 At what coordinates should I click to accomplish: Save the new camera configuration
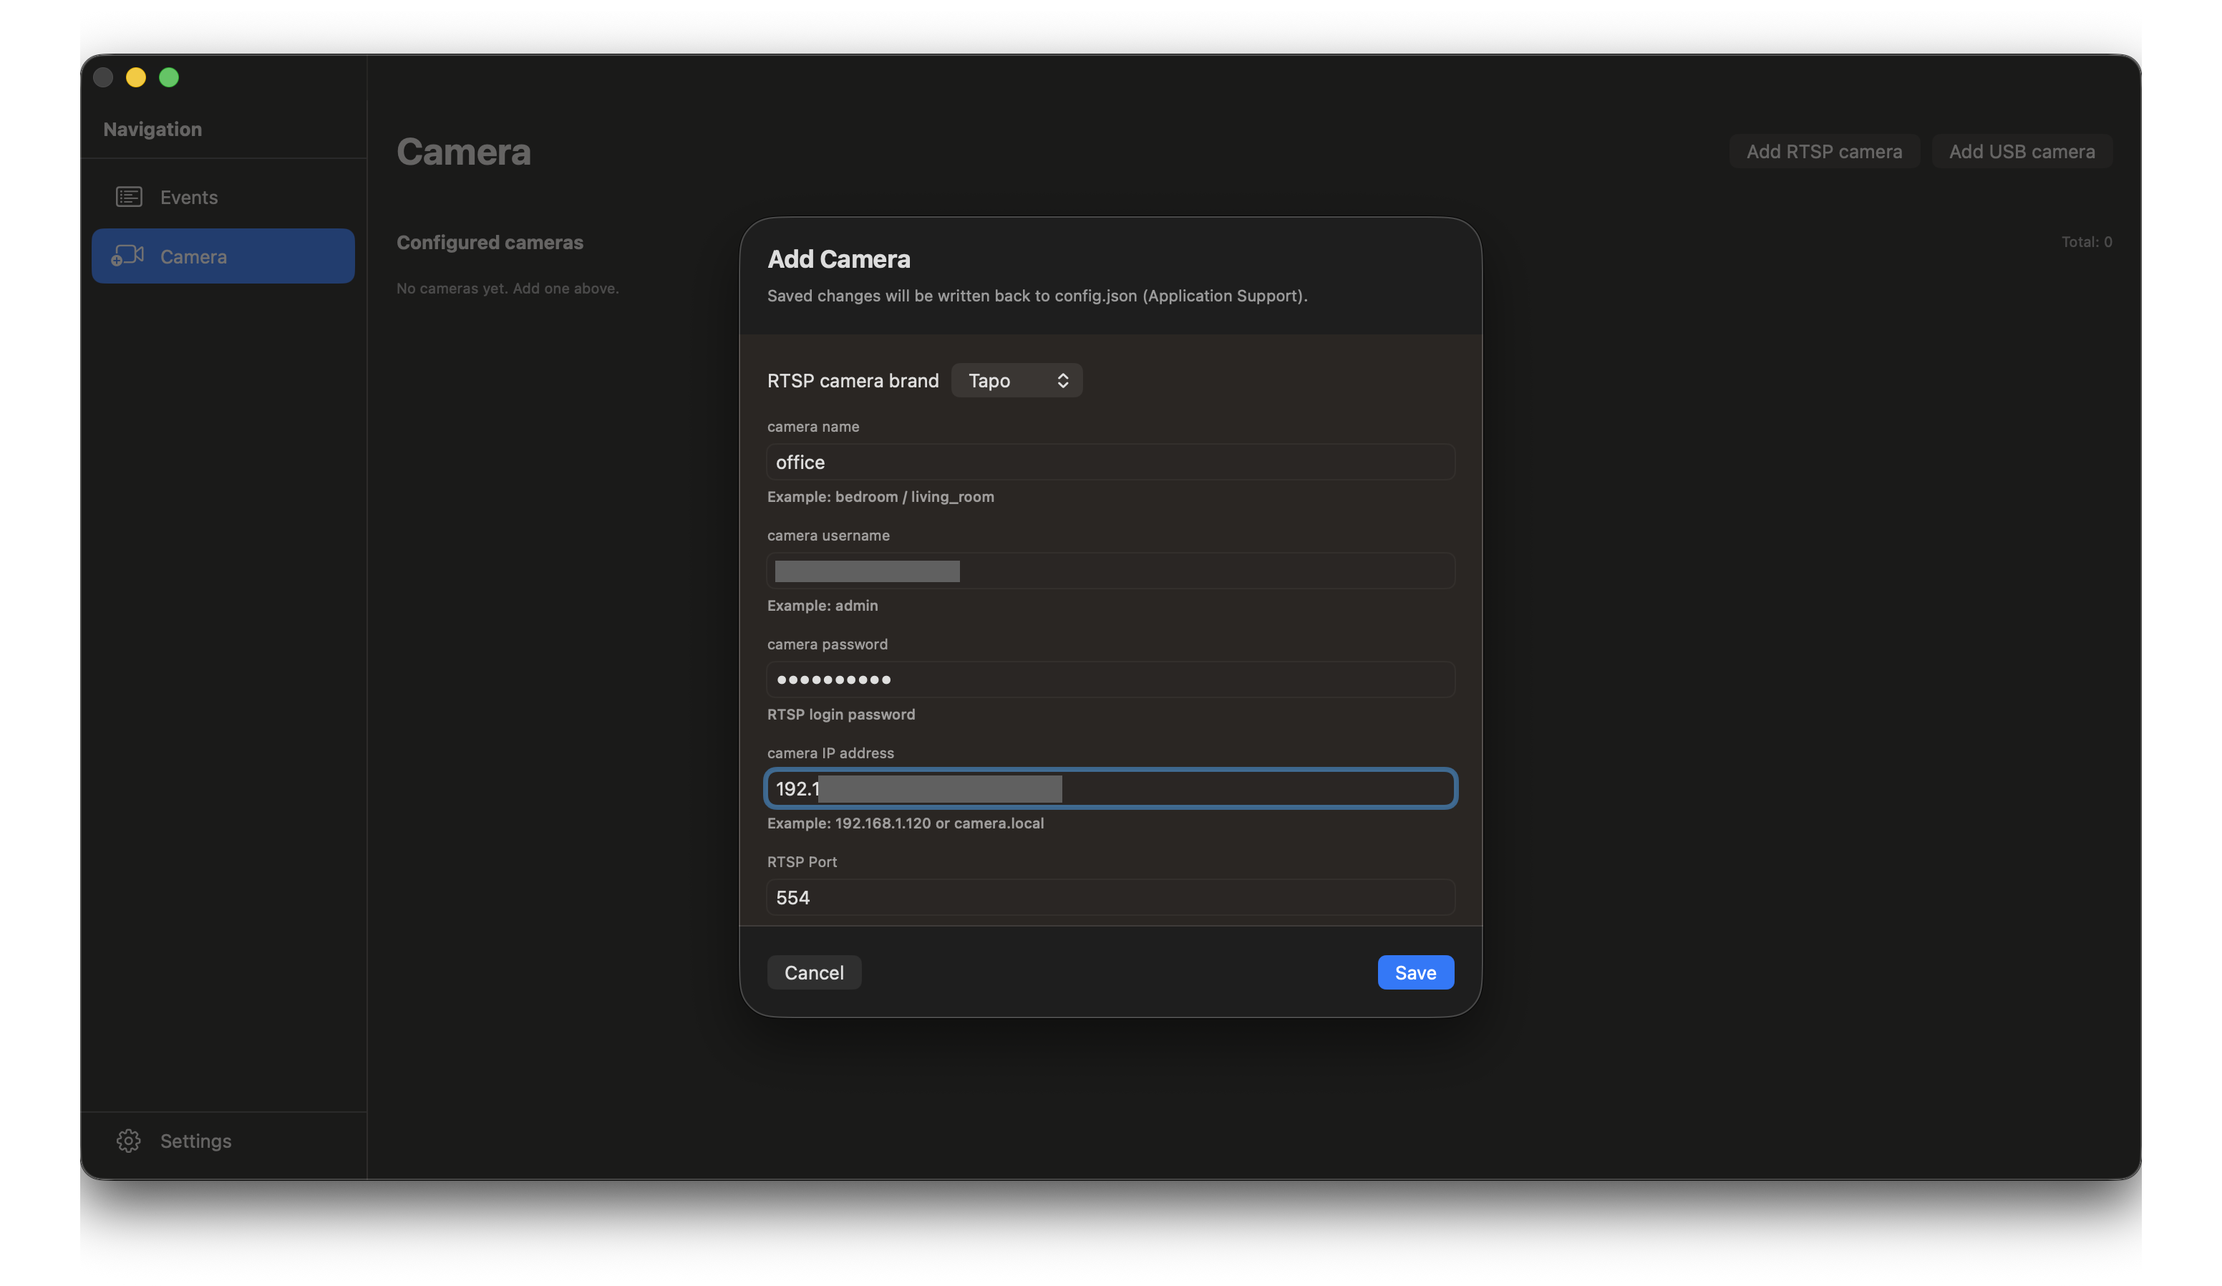[x=1415, y=972]
